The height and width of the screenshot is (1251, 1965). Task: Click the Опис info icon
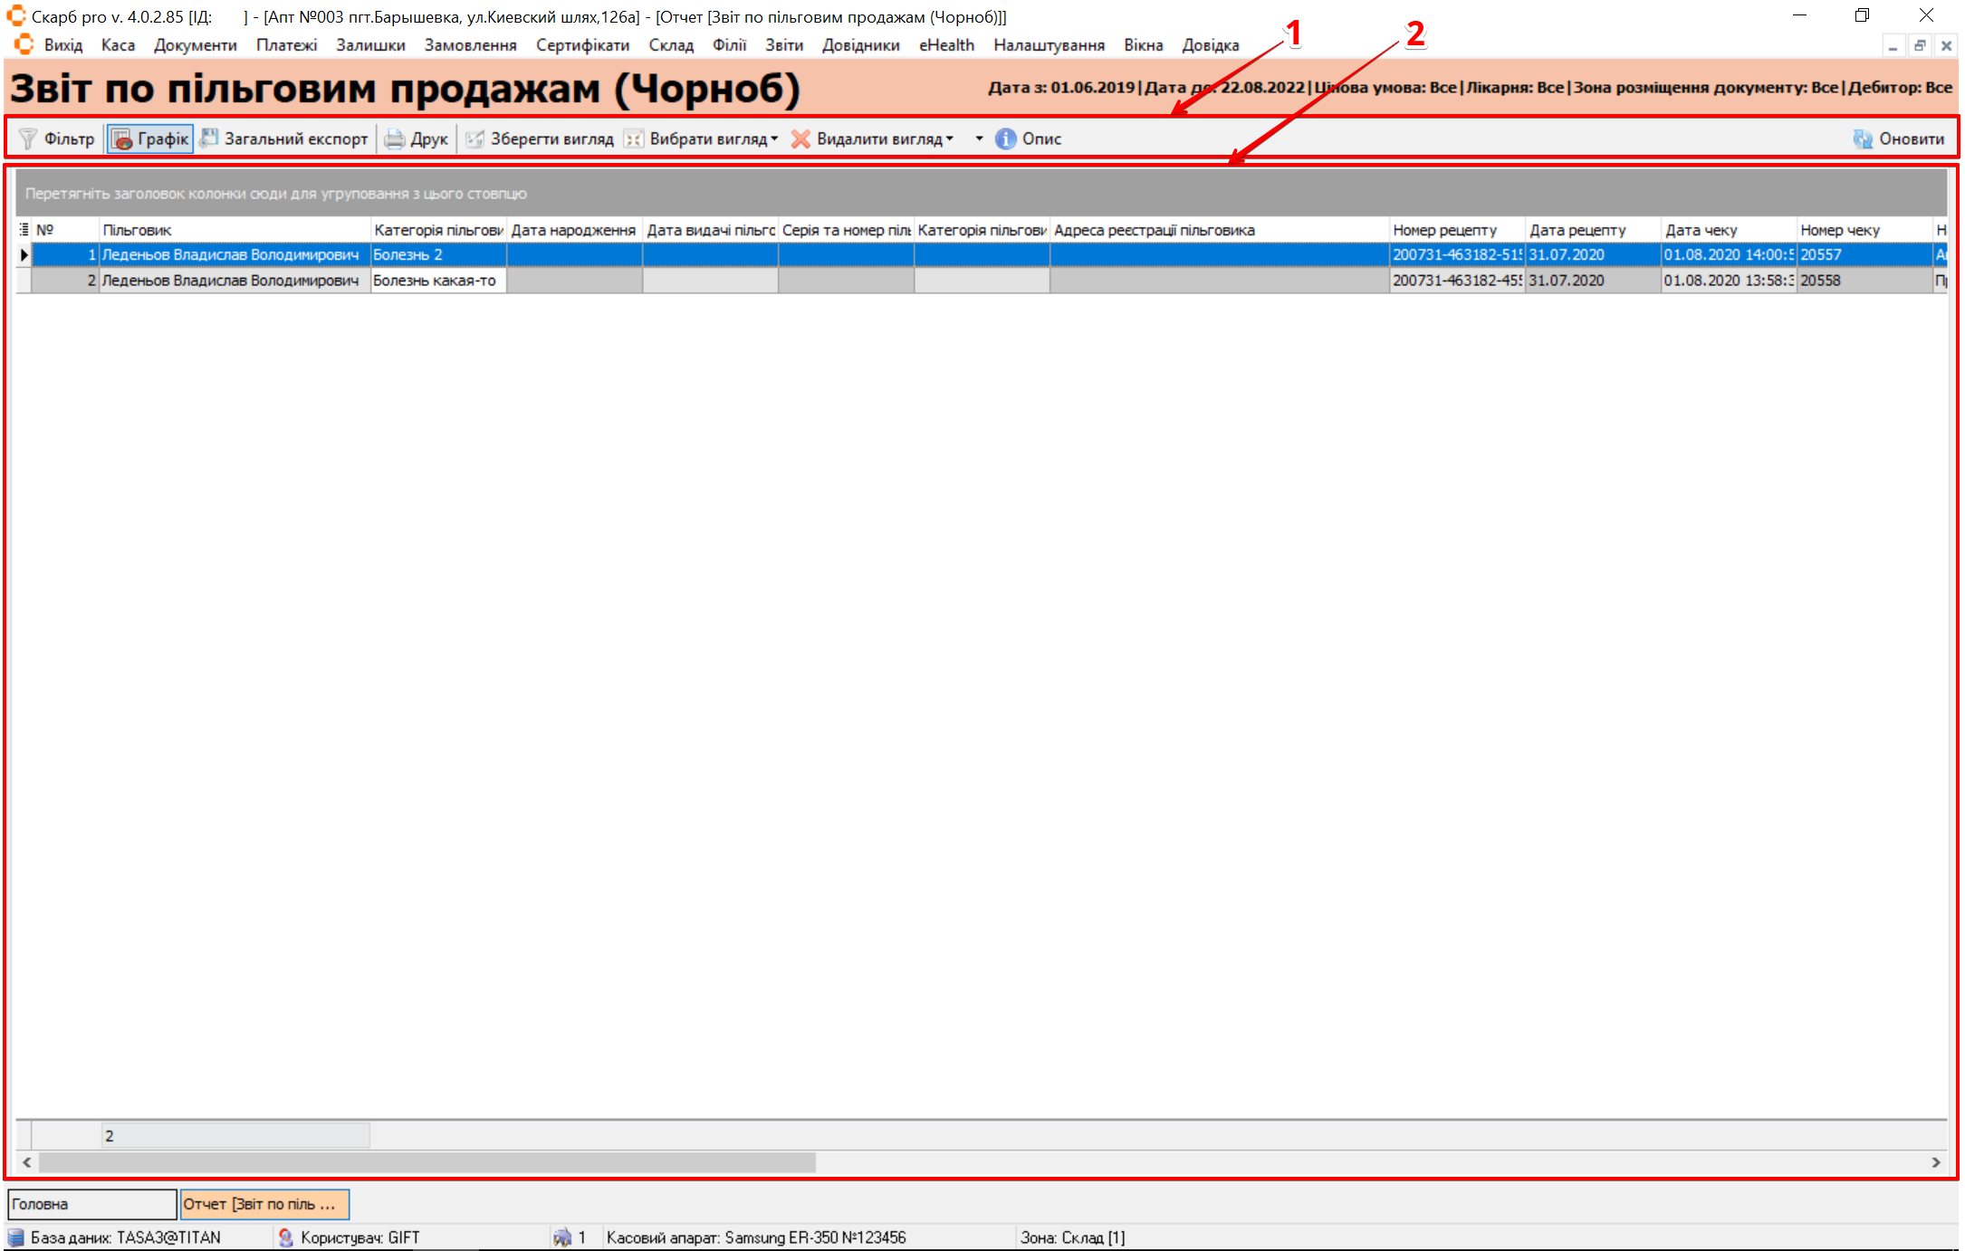1005,138
